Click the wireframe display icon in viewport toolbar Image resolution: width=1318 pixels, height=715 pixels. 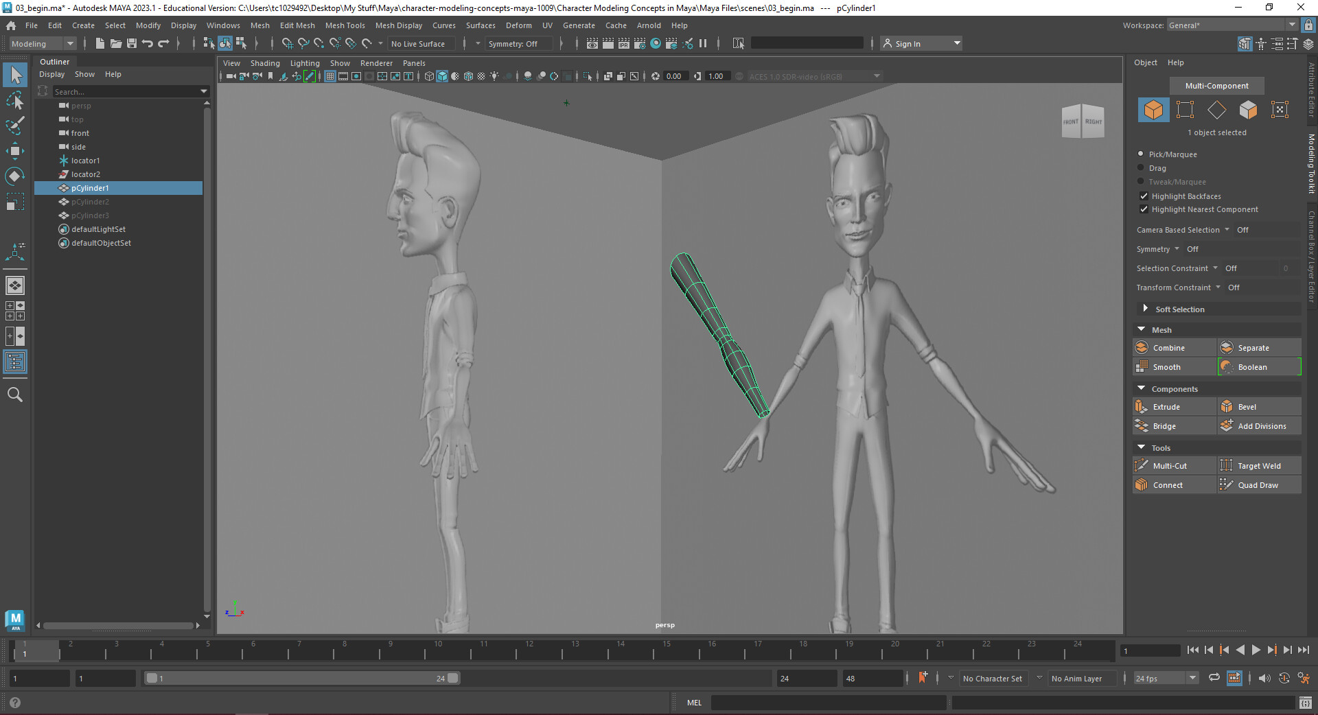(x=429, y=76)
